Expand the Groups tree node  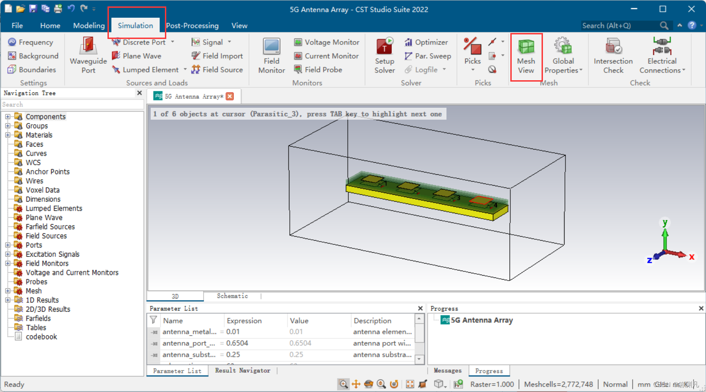pyautogui.click(x=7, y=126)
